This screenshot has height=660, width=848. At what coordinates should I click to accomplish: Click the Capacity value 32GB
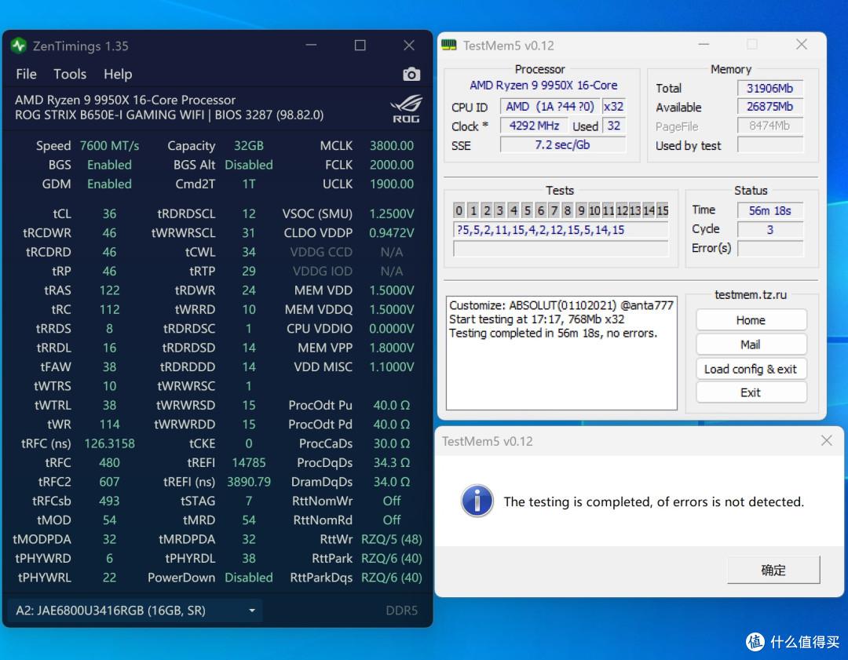(249, 146)
